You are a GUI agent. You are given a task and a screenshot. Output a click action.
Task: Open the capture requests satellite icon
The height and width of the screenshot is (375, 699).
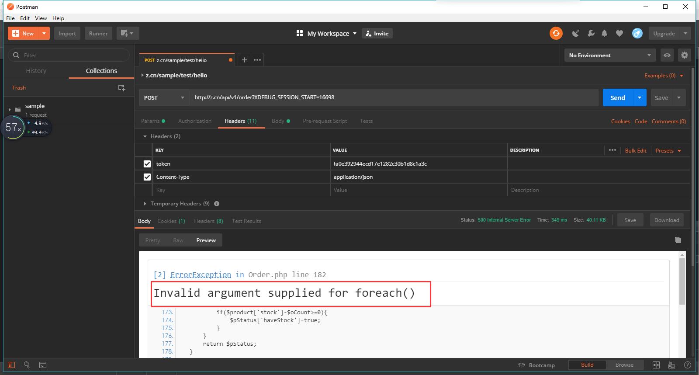pos(576,33)
